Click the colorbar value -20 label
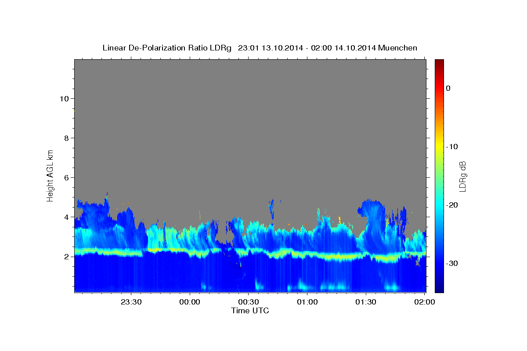Screen dimensions: 527x351 point(453,205)
